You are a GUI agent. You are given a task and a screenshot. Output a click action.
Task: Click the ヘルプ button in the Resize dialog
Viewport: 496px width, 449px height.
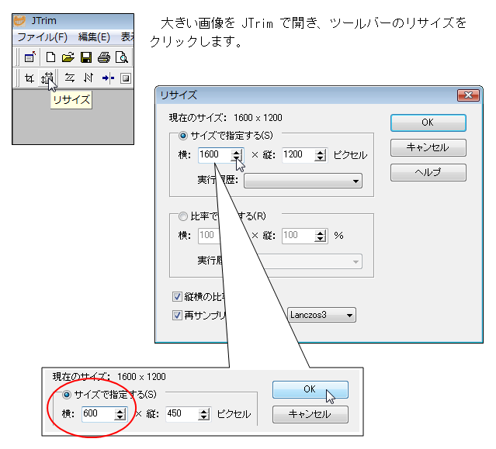pyautogui.click(x=428, y=172)
